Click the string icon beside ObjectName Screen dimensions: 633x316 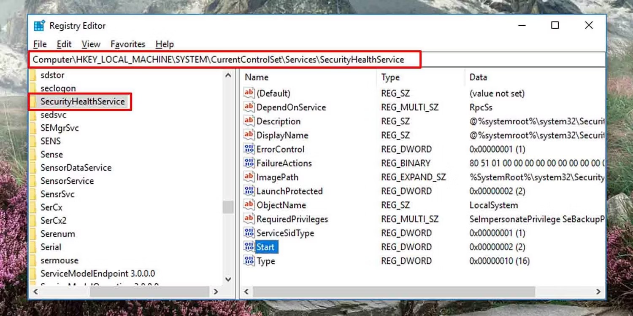[249, 205]
